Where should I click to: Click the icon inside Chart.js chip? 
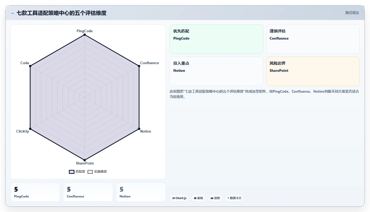point(173,198)
